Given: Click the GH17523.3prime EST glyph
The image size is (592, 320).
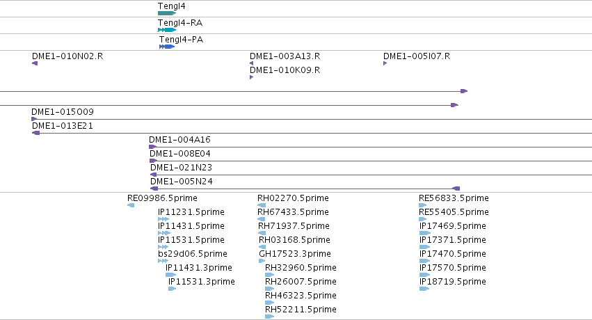Looking at the screenshot, I should click(262, 261).
